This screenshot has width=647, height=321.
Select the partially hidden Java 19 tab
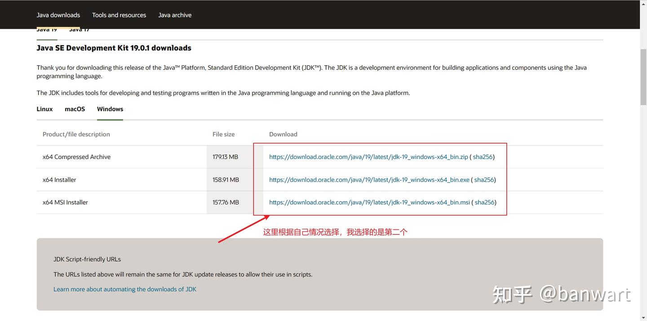[x=47, y=30]
